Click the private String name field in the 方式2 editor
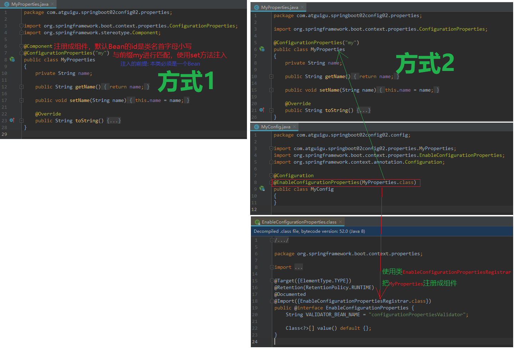The height and width of the screenshot is (349, 516). 314,63
